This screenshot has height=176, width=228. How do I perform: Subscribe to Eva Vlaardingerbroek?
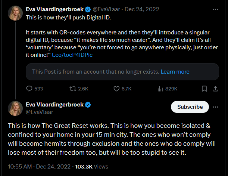click(190, 107)
